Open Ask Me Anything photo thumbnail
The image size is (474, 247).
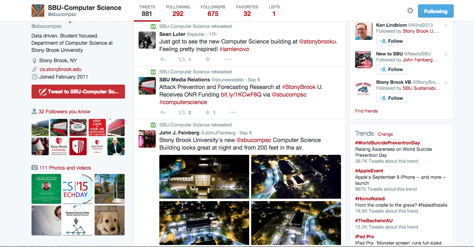pyautogui.click(x=46, y=189)
